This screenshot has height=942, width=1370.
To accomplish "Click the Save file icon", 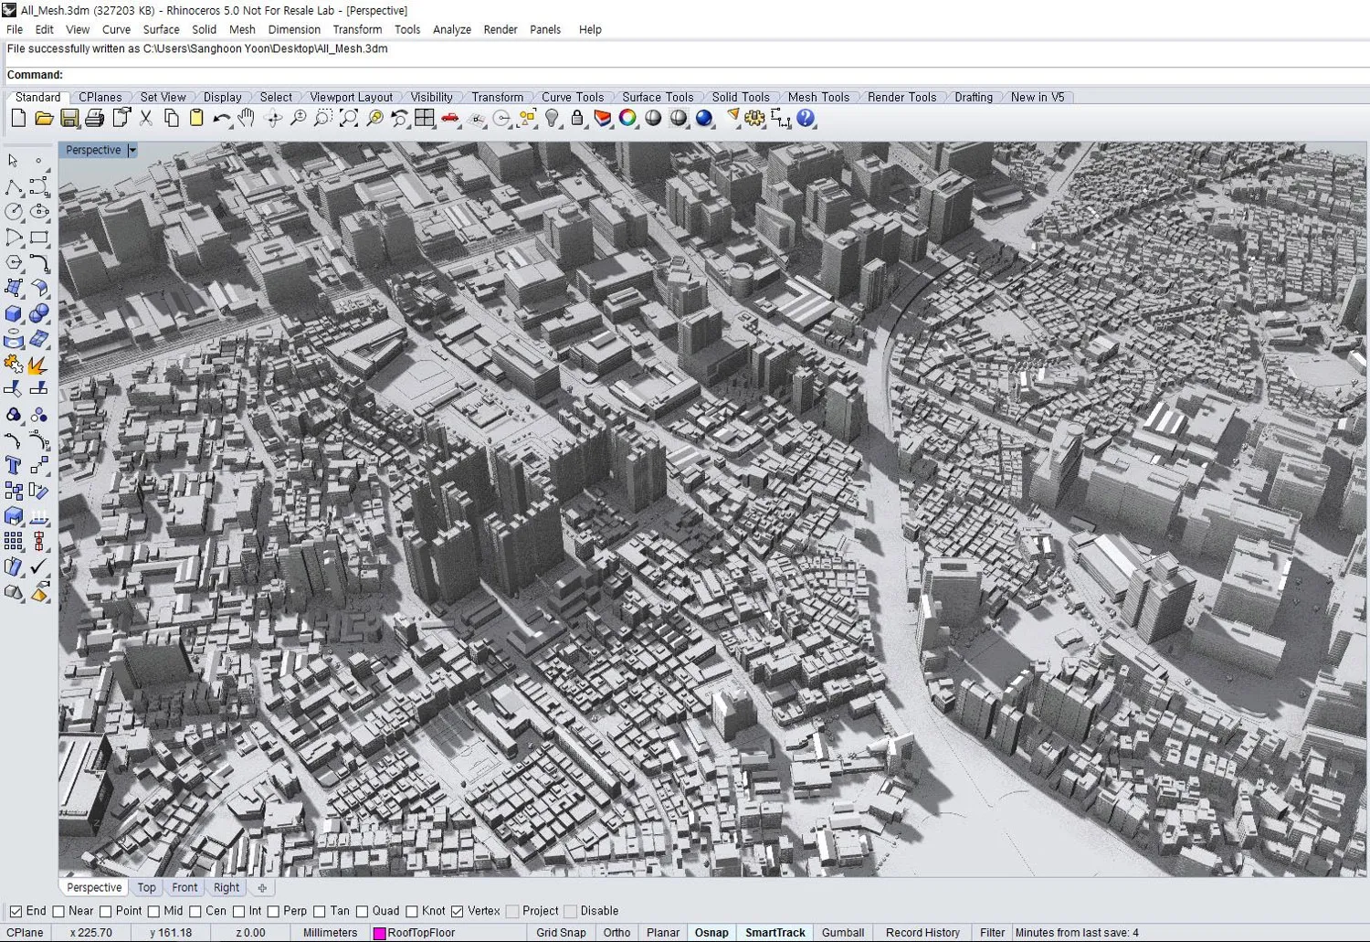I will [69, 118].
